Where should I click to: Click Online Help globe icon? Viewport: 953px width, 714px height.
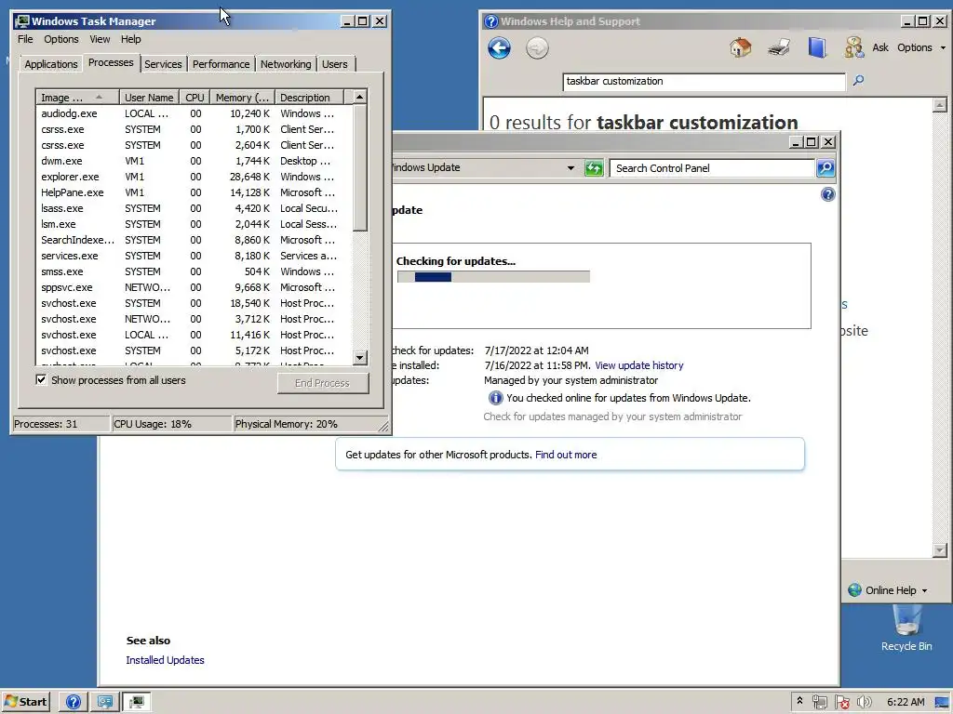tap(854, 590)
